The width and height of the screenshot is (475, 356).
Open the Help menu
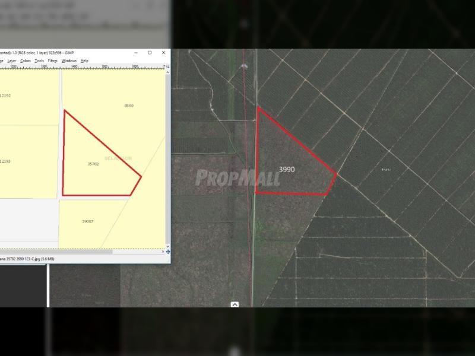84,61
